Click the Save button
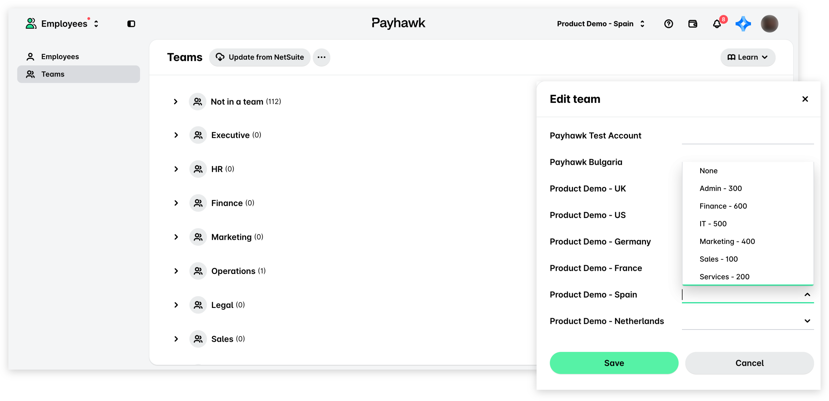The image size is (829, 401). tap(614, 363)
